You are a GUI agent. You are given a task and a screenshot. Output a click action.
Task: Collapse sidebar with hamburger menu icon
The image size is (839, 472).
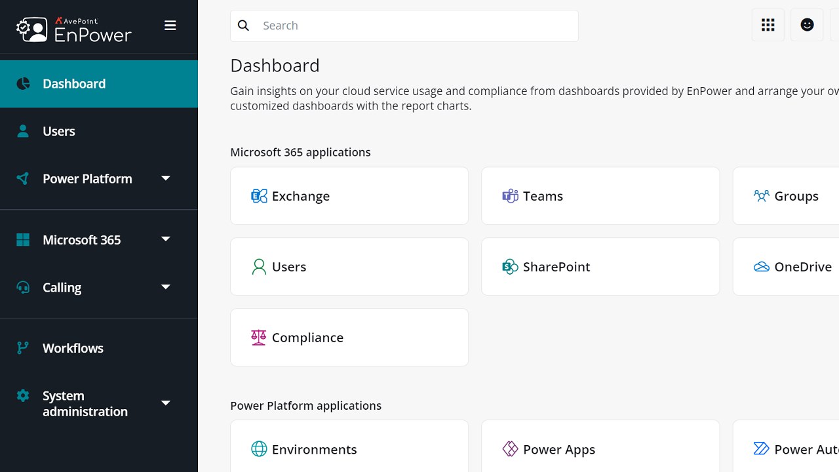(x=170, y=26)
